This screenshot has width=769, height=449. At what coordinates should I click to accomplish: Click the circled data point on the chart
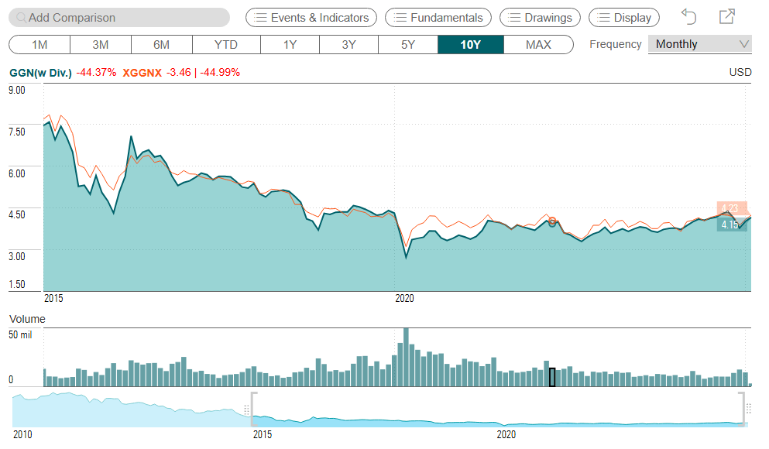point(552,222)
